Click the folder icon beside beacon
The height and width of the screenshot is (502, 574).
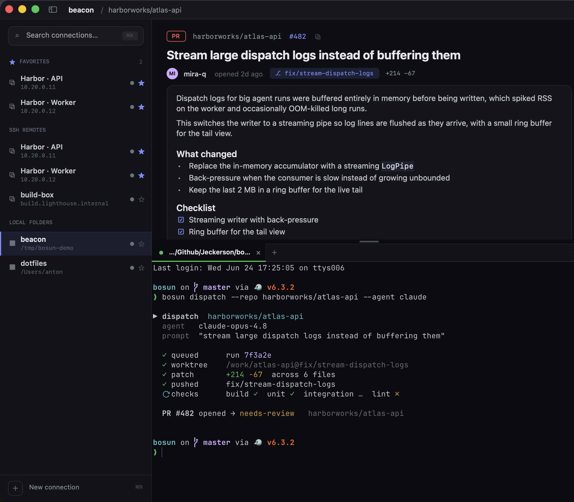[12, 243]
